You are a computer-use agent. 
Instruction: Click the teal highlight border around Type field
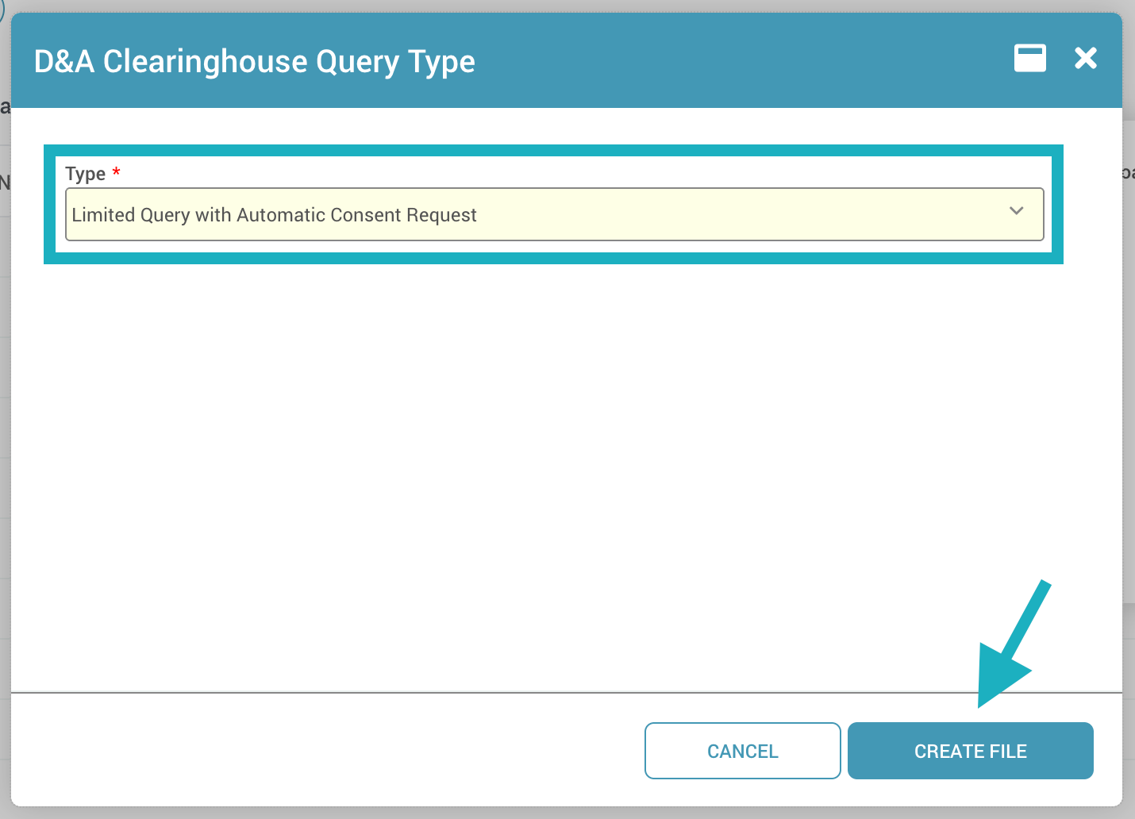(553, 150)
